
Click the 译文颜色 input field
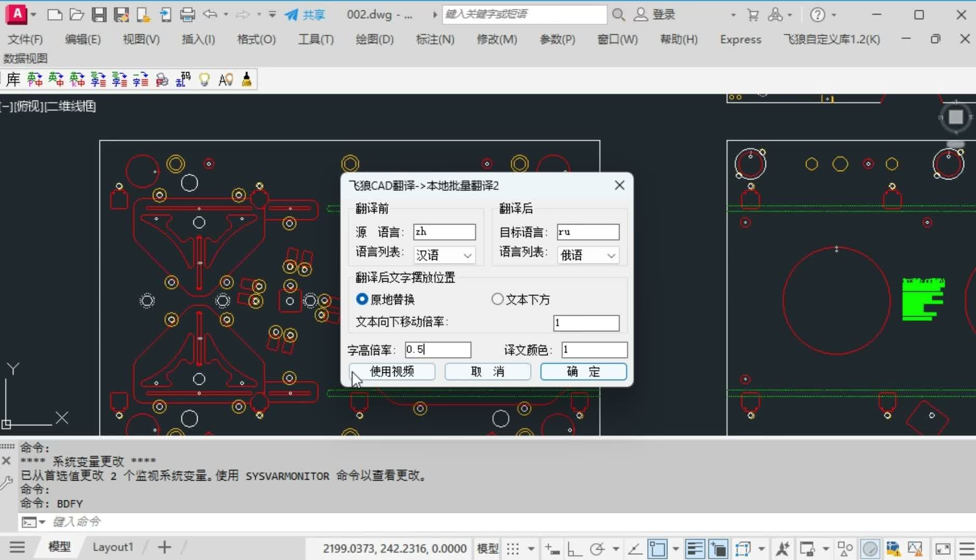pyautogui.click(x=594, y=350)
